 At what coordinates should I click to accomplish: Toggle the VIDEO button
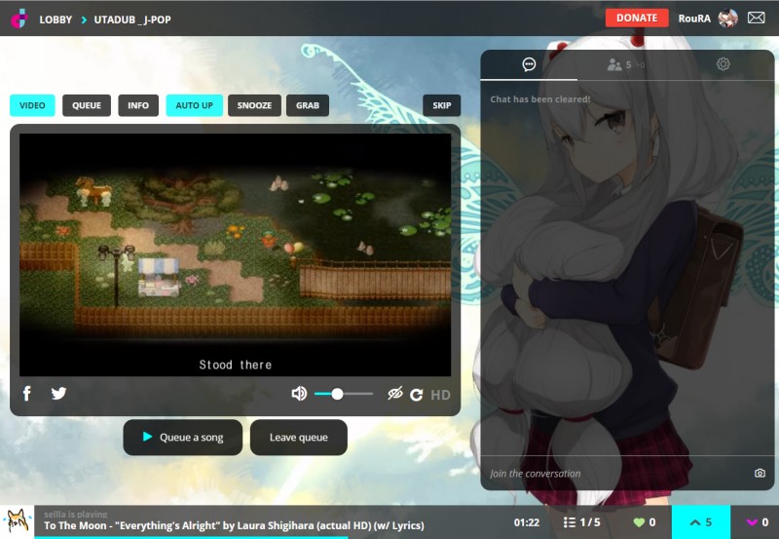click(32, 105)
